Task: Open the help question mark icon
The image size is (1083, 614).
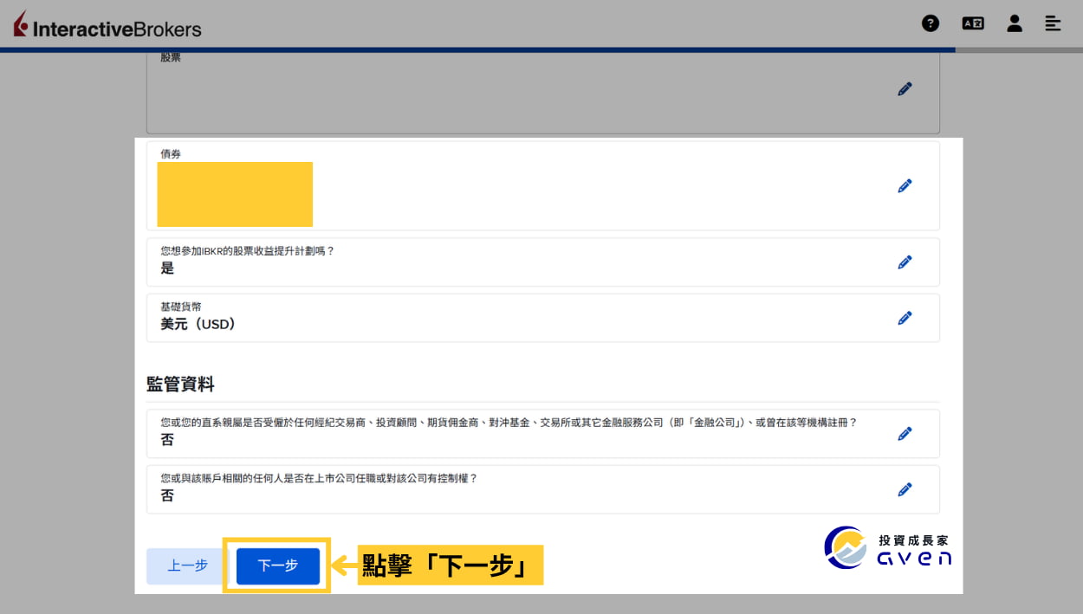Action: (931, 23)
